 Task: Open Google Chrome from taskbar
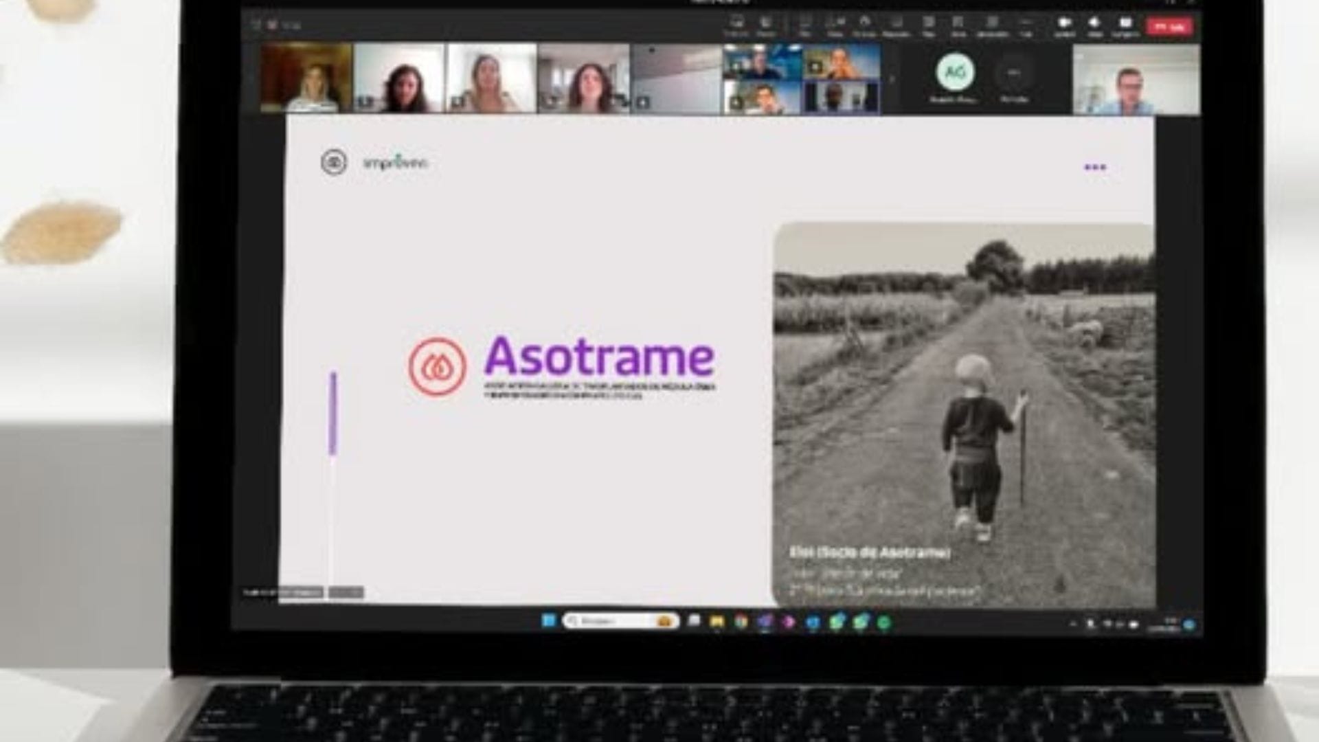point(741,622)
